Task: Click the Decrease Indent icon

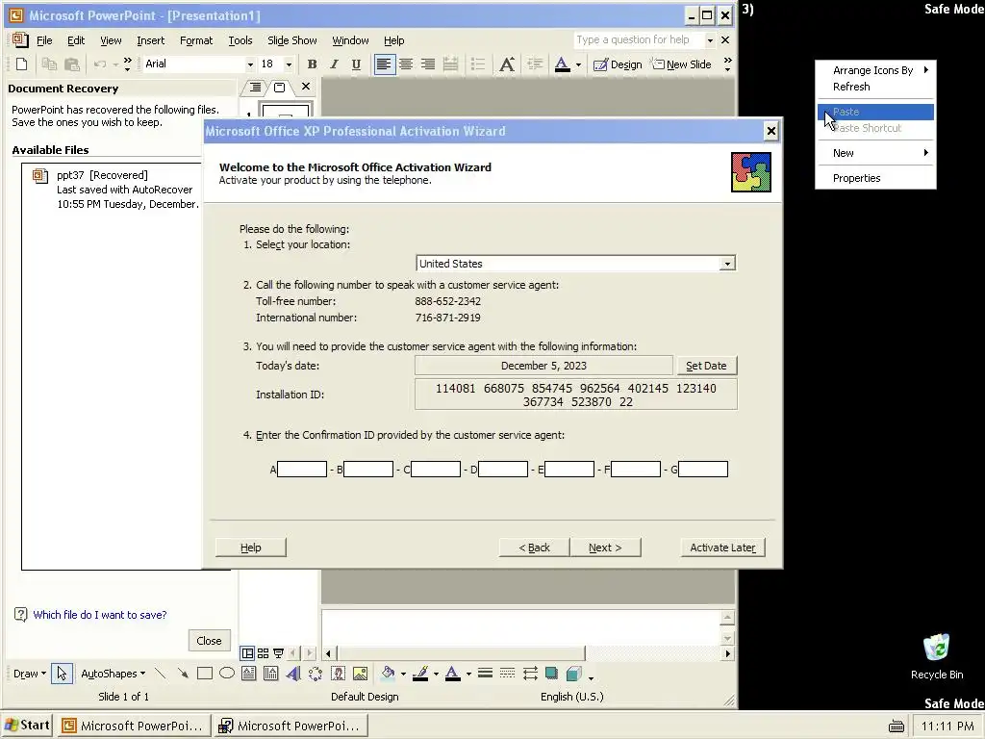Action: coord(535,64)
